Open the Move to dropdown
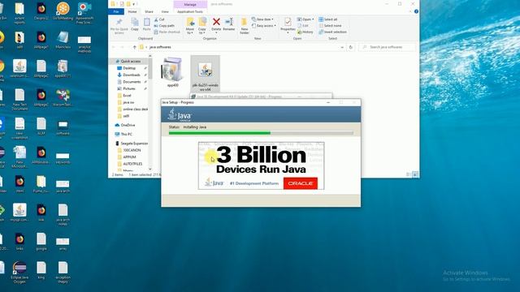 pos(190,26)
